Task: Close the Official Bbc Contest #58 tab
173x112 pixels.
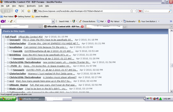Action: pyautogui.click(x=82, y=26)
